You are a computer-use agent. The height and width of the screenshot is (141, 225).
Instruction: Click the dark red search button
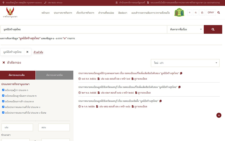click(x=213, y=29)
